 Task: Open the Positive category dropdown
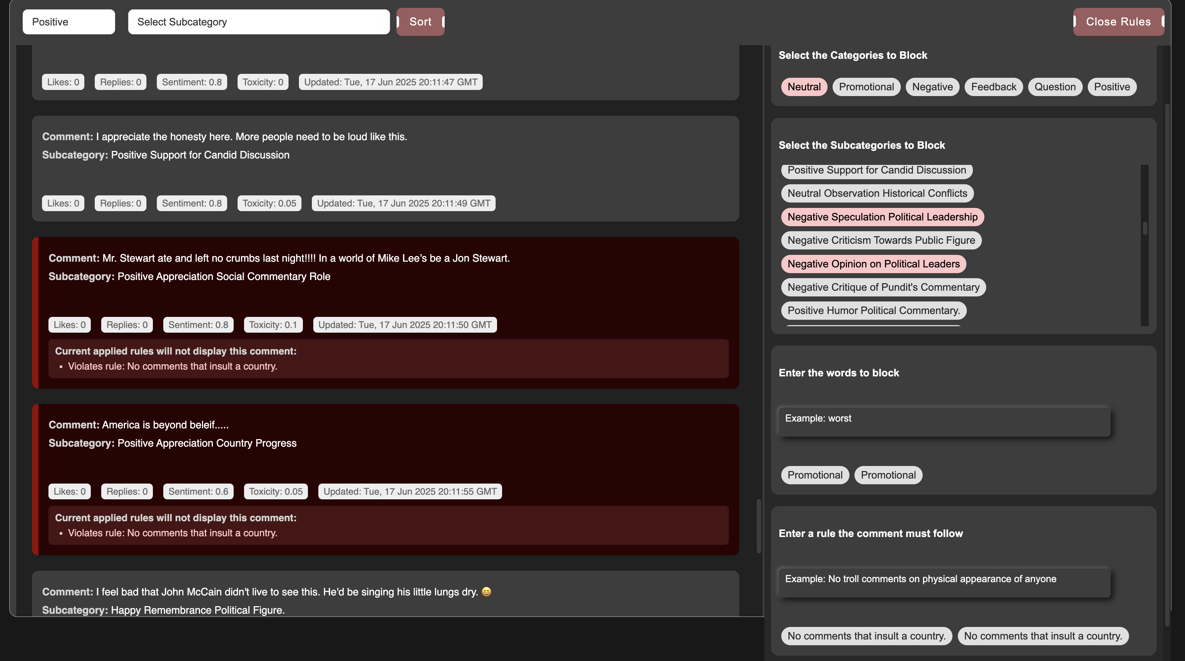tap(69, 22)
